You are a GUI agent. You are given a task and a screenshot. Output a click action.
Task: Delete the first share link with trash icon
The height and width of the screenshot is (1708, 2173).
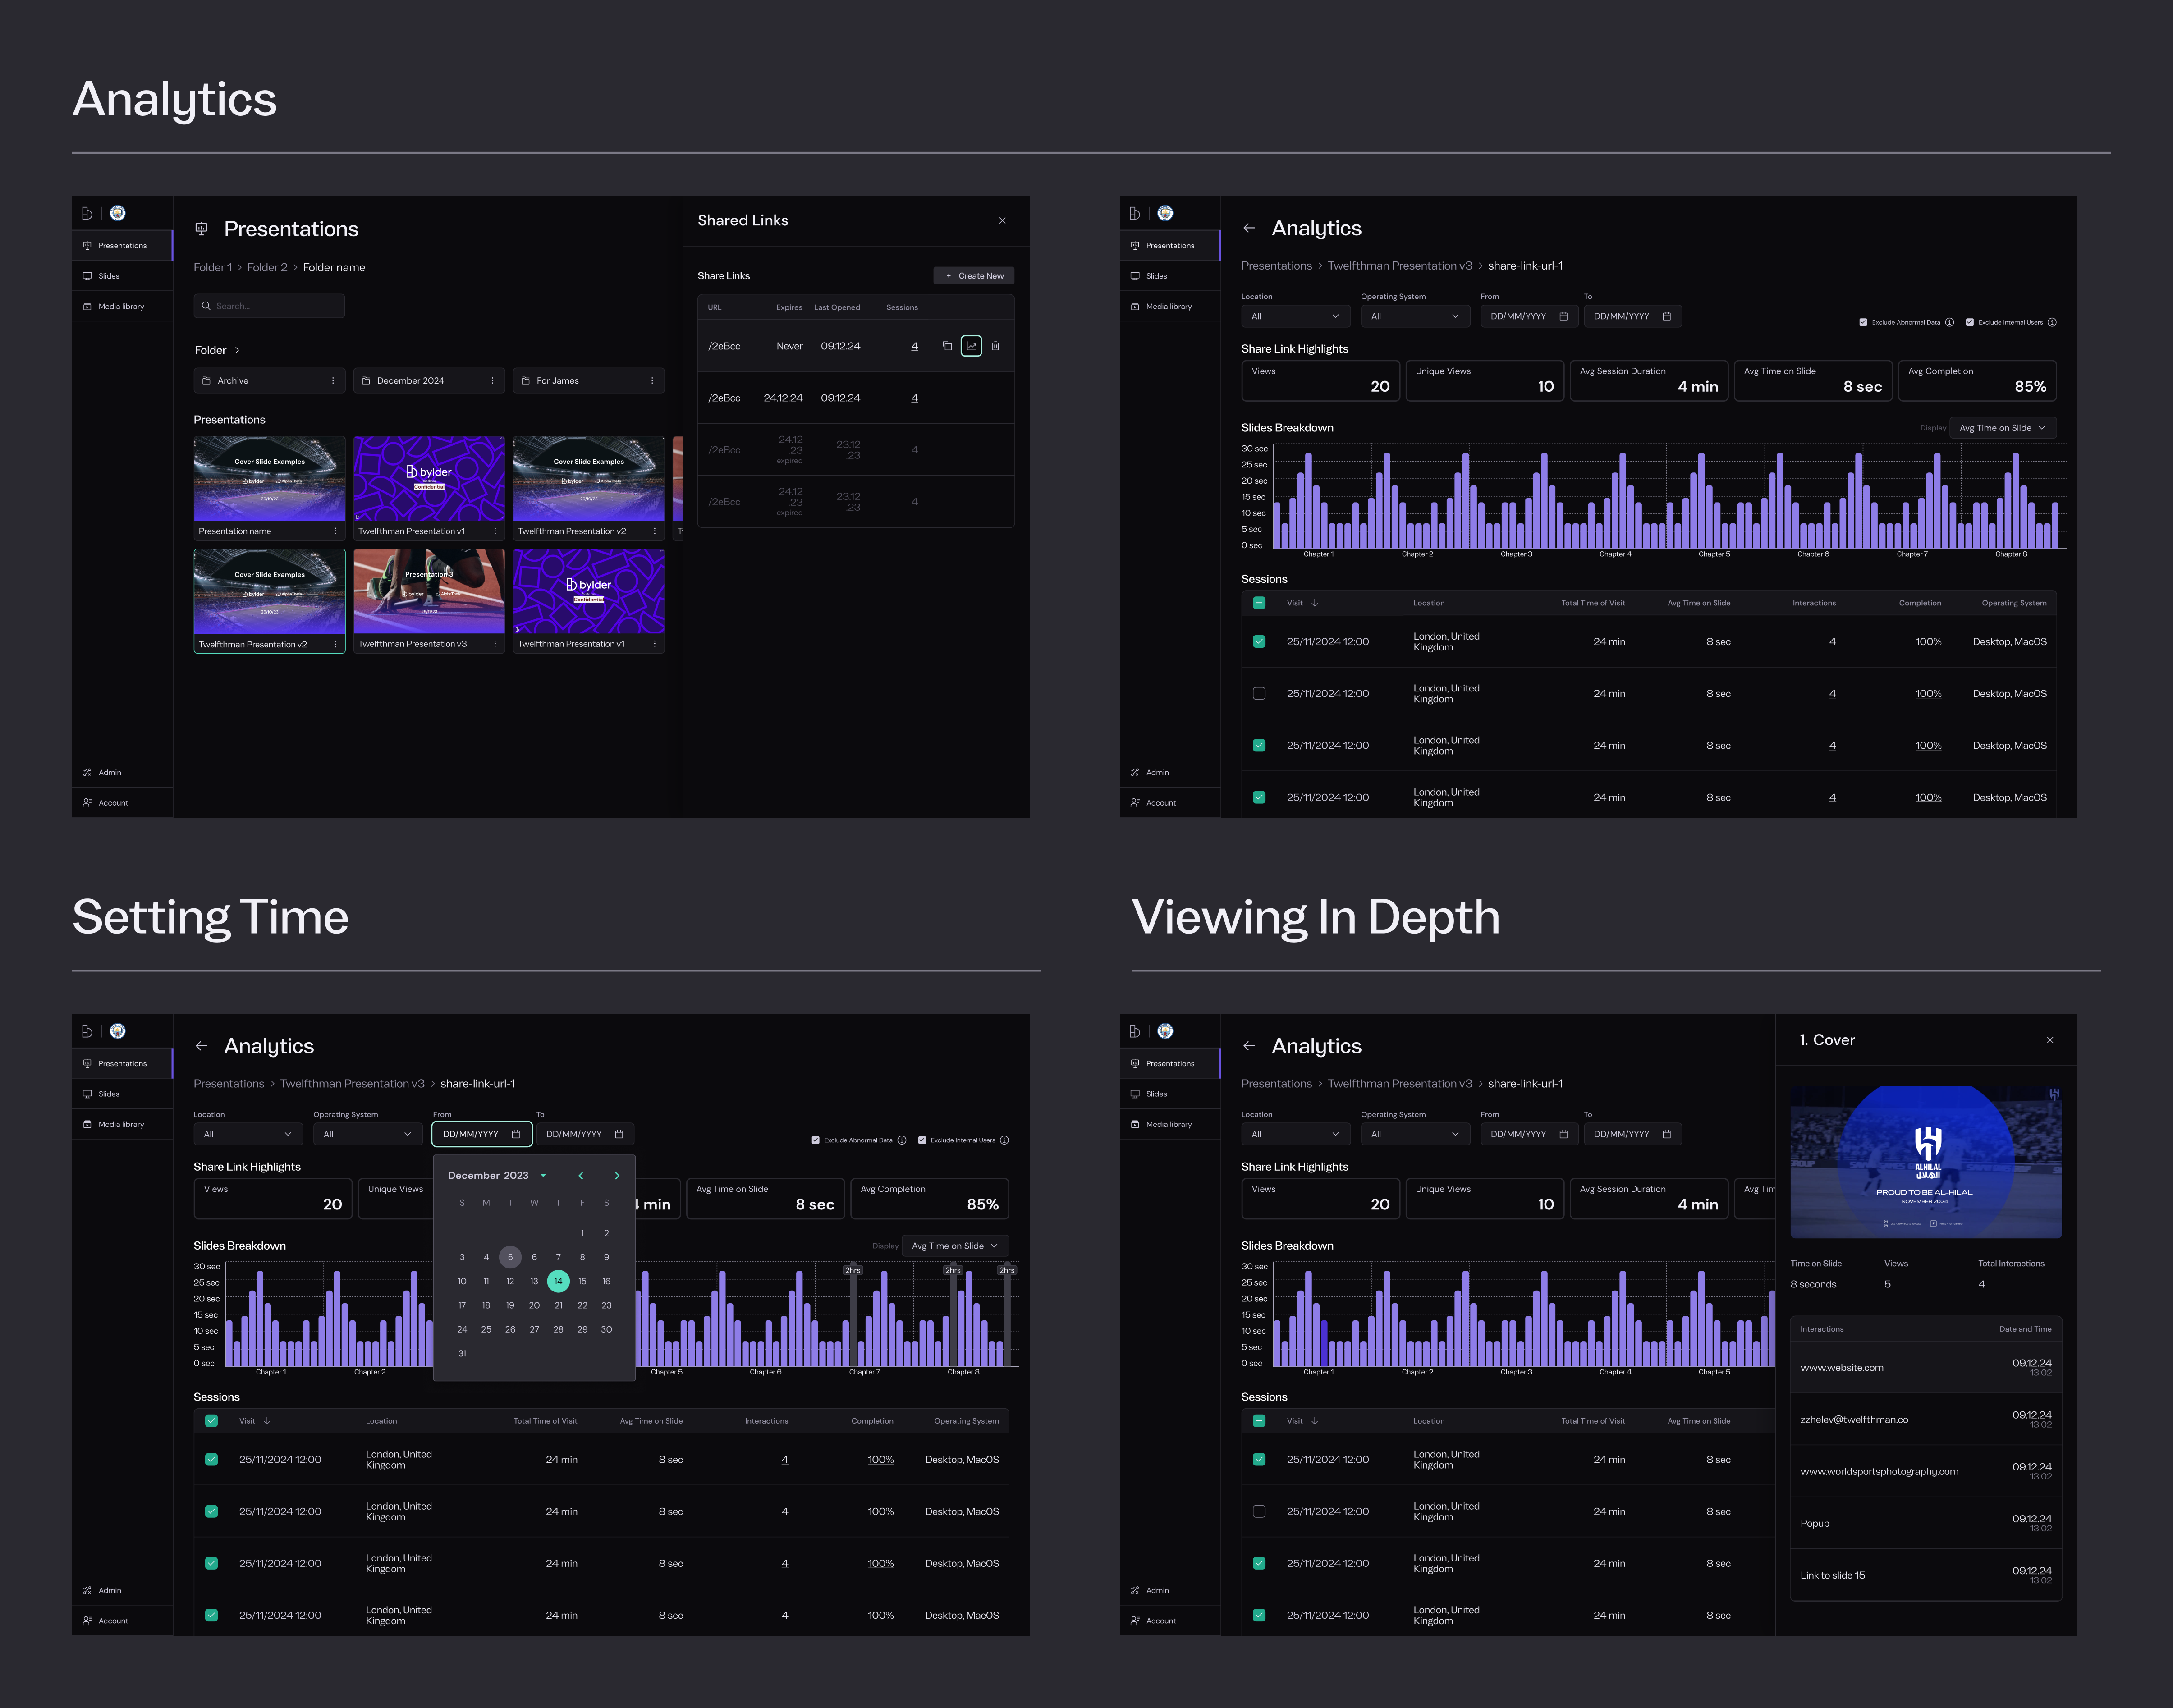coord(995,346)
